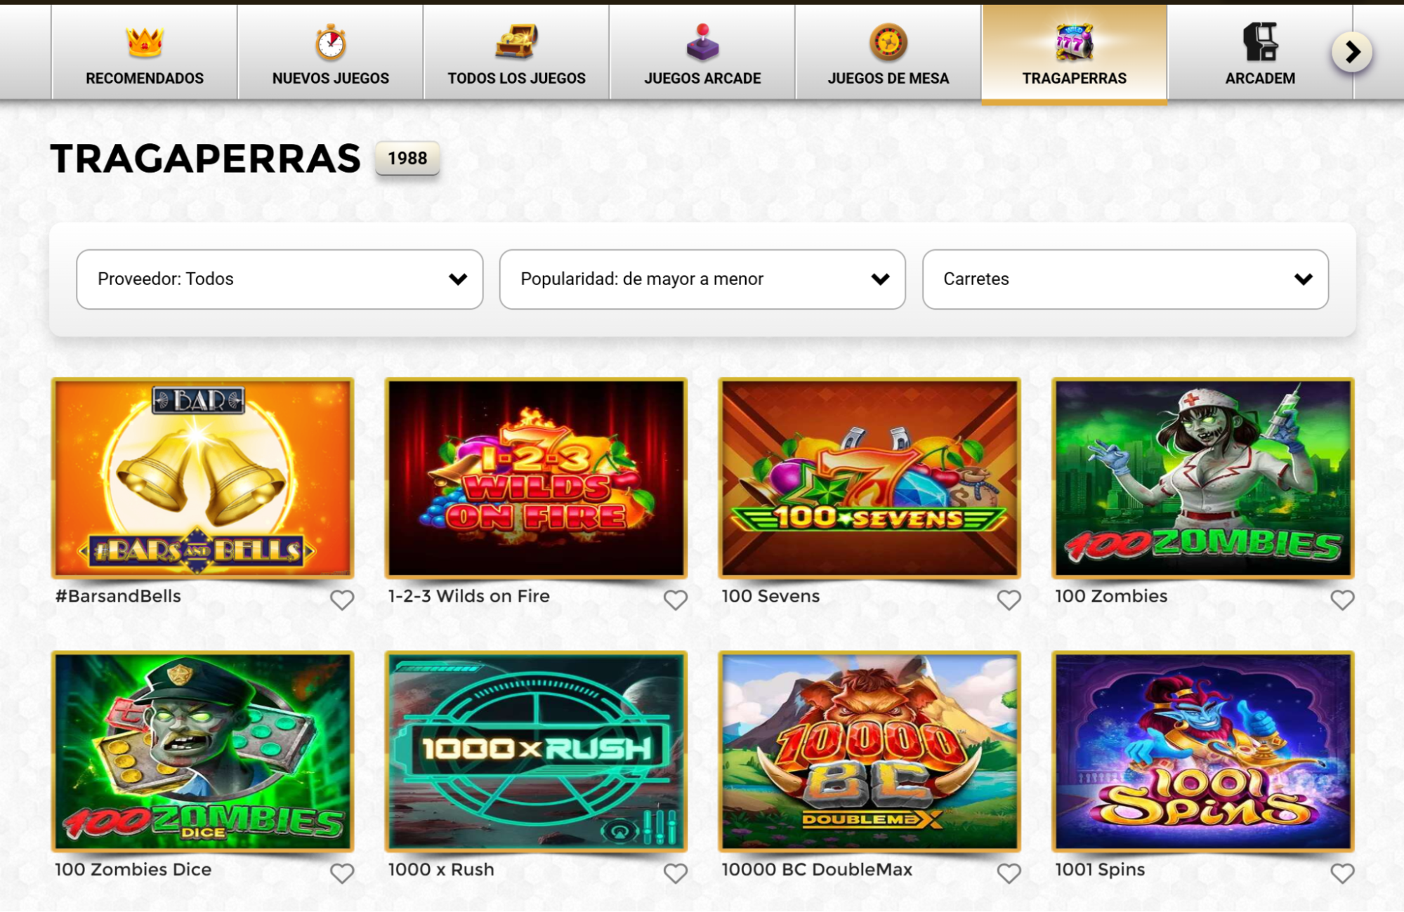Launch the 1-2-3 Wilds on Fire thumbnail
Image resolution: width=1404 pixels, height=912 pixels.
[x=536, y=478]
